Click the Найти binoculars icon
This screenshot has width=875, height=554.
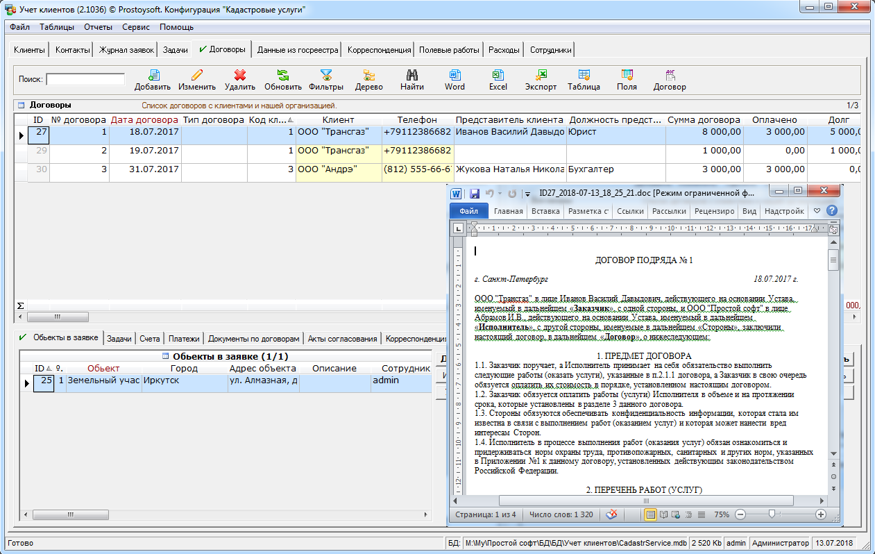click(x=411, y=76)
